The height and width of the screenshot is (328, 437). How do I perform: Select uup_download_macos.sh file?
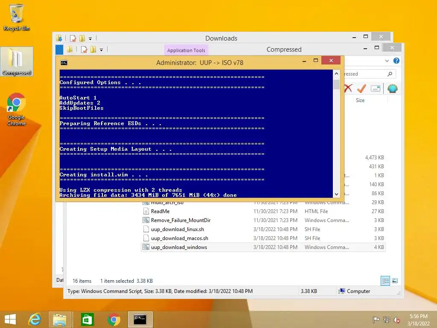[263, 238]
